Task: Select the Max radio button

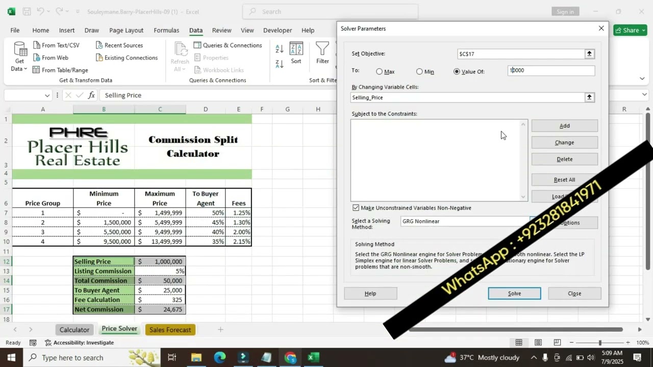Action: pos(379,72)
